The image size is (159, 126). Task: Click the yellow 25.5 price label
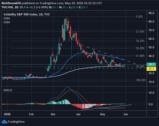151,69
